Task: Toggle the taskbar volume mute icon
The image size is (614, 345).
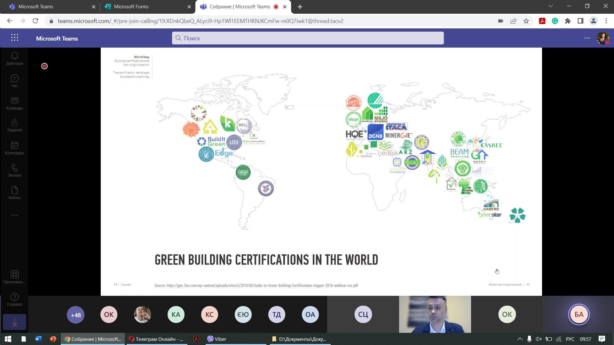Action: click(x=539, y=339)
